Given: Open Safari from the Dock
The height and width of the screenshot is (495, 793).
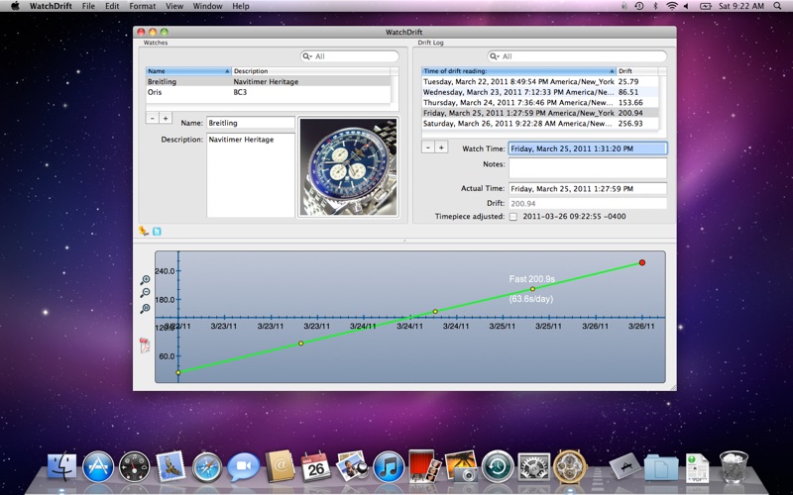Looking at the screenshot, I should pyautogui.click(x=207, y=466).
